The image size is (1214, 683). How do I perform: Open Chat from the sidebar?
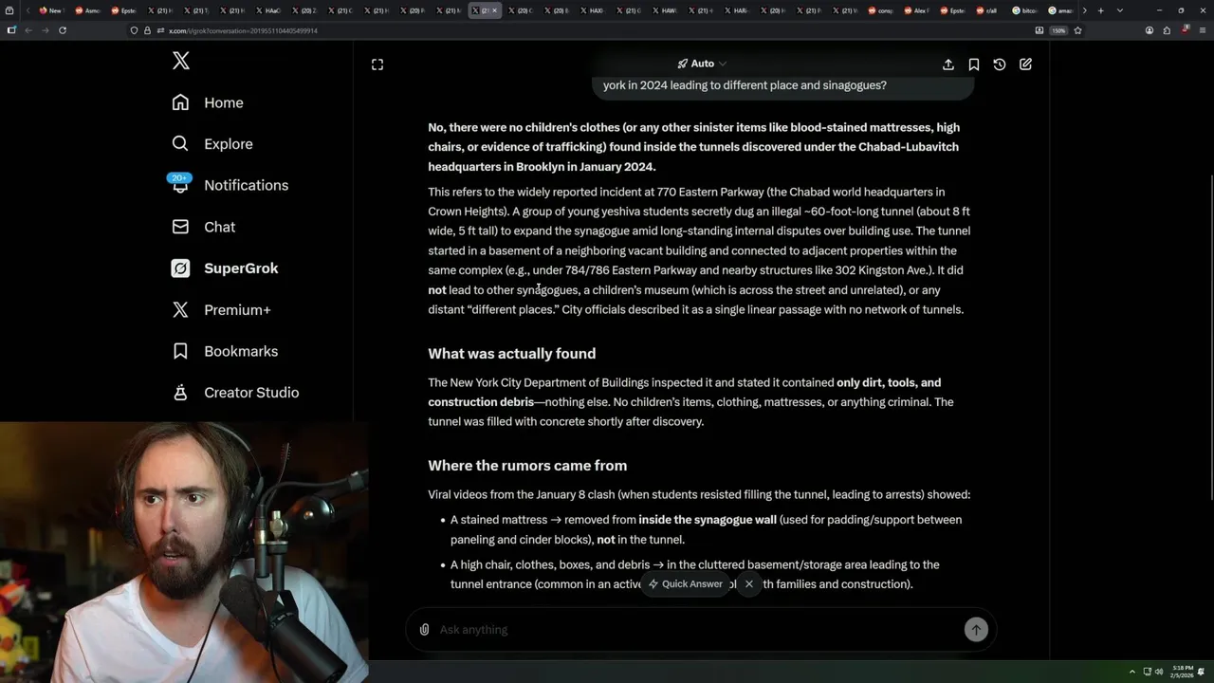coord(203,227)
